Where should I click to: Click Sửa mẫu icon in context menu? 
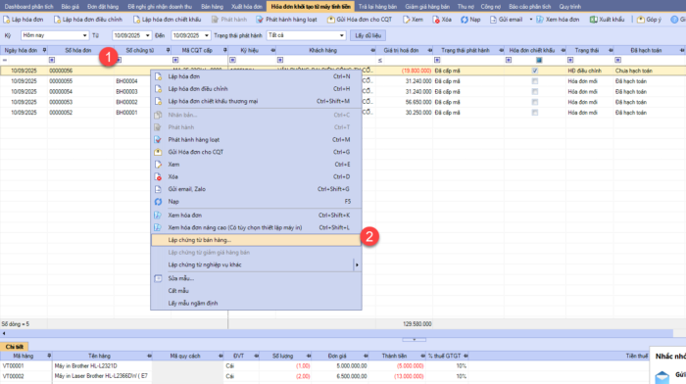(x=159, y=278)
